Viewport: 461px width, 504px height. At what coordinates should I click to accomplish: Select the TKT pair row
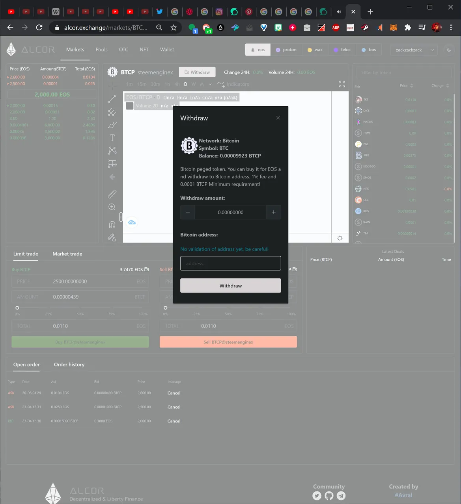coord(403,100)
